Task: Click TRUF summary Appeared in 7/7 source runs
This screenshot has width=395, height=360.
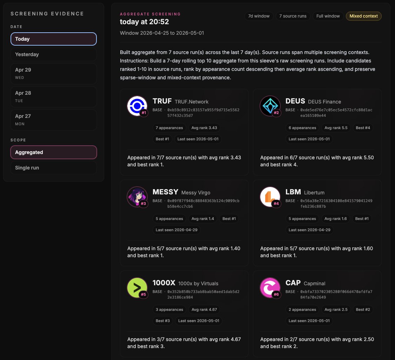Action: click(184, 161)
